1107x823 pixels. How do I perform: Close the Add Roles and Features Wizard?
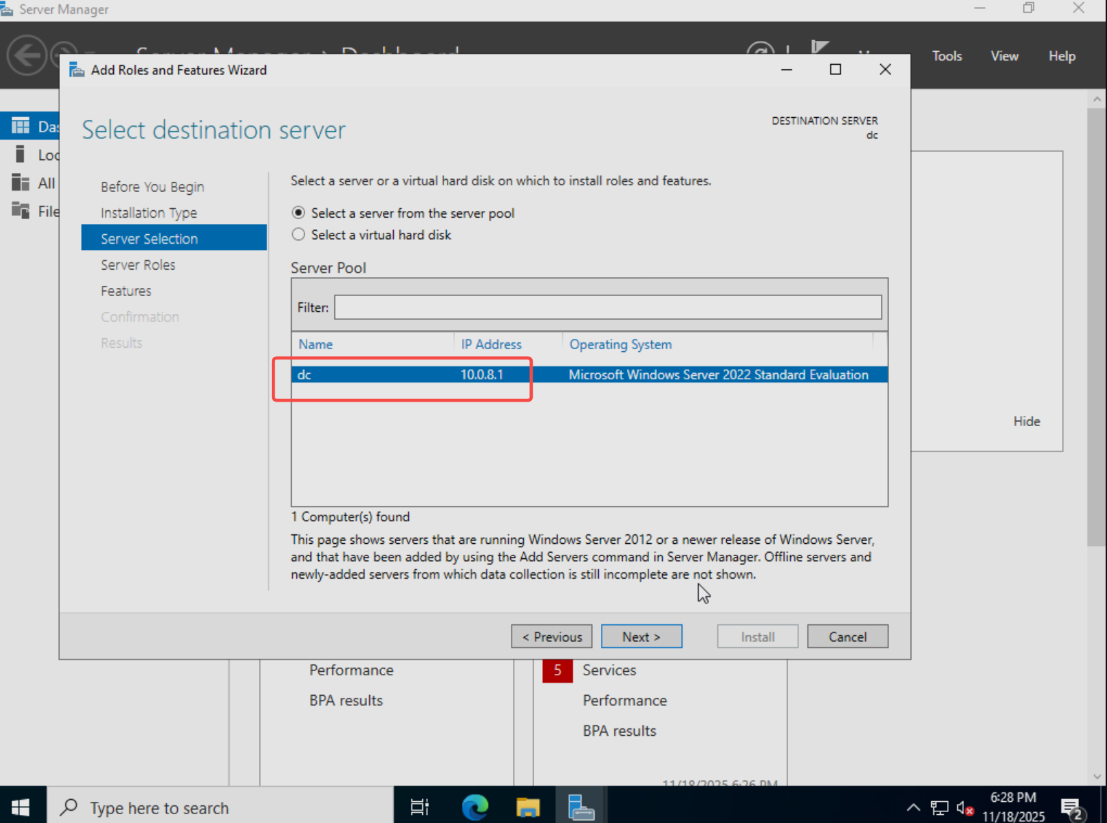click(x=885, y=69)
